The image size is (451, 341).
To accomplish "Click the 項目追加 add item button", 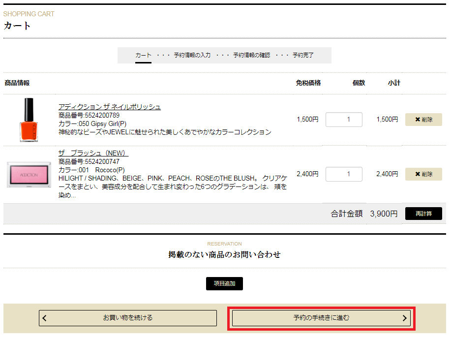I will (224, 283).
